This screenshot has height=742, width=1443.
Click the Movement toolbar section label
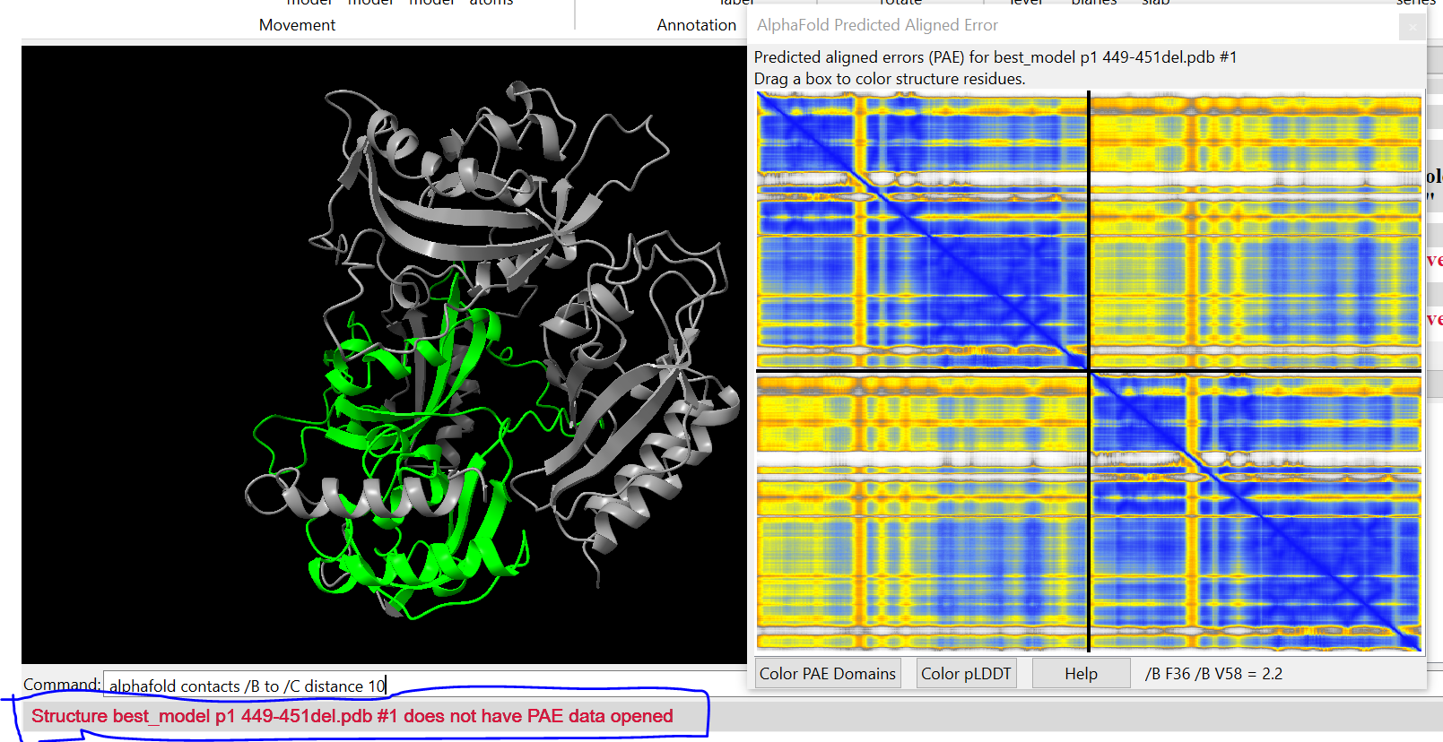coord(297,25)
